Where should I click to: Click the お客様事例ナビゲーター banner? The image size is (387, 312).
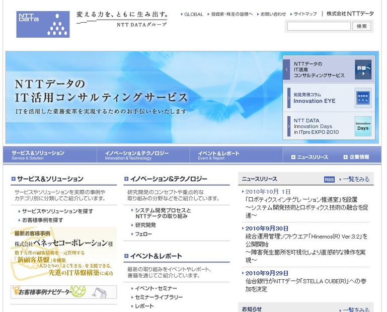coord(64,292)
